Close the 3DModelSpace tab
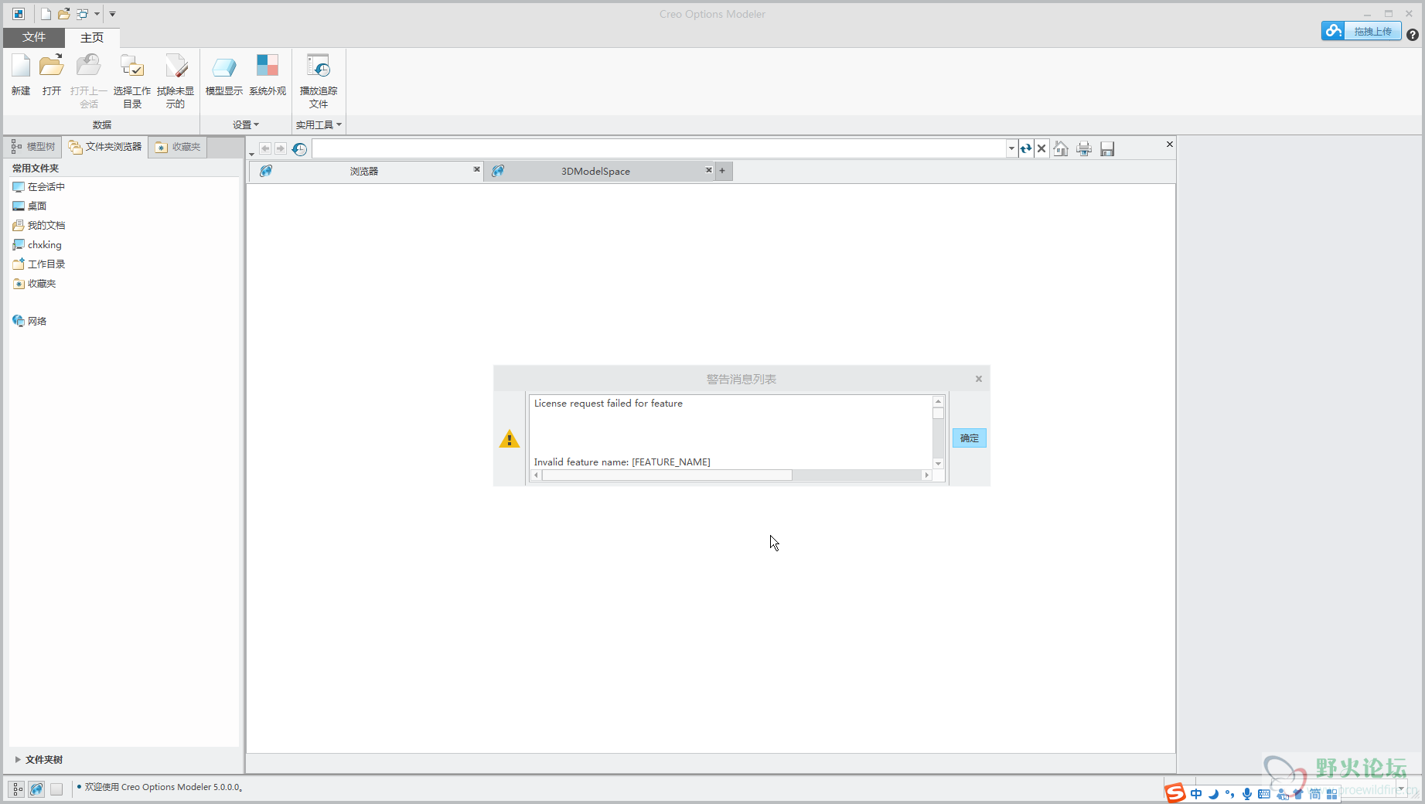This screenshot has height=804, width=1425. 708,169
